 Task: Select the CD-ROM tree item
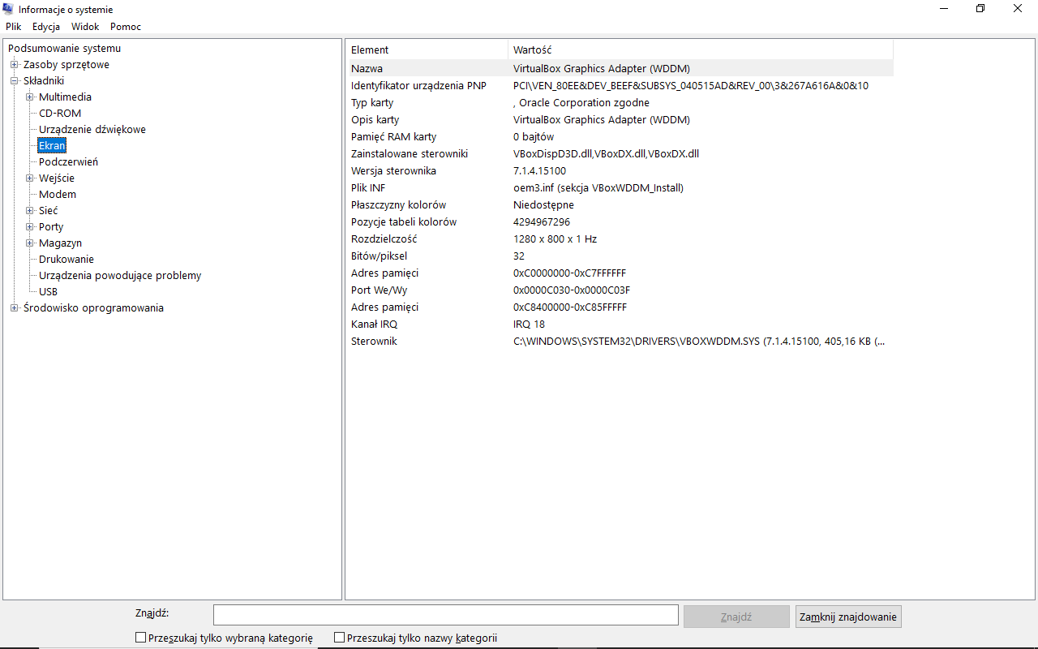click(x=60, y=114)
